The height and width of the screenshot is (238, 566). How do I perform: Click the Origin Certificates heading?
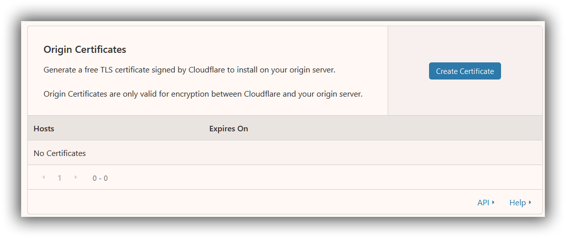pos(85,49)
